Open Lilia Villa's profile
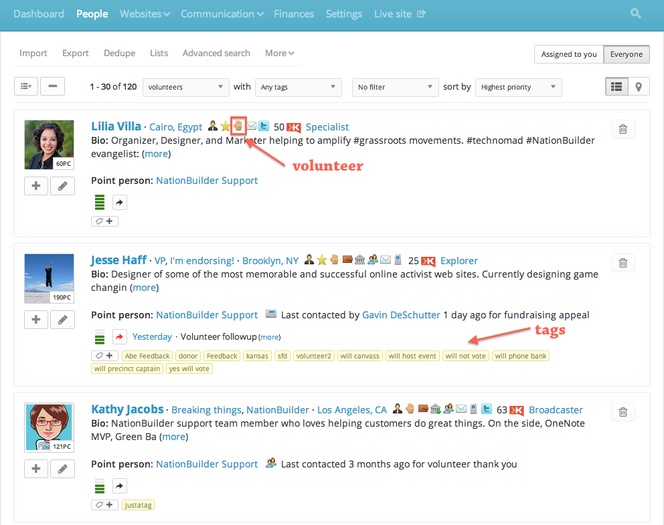Image resolution: width=664 pixels, height=525 pixels. coord(116,126)
